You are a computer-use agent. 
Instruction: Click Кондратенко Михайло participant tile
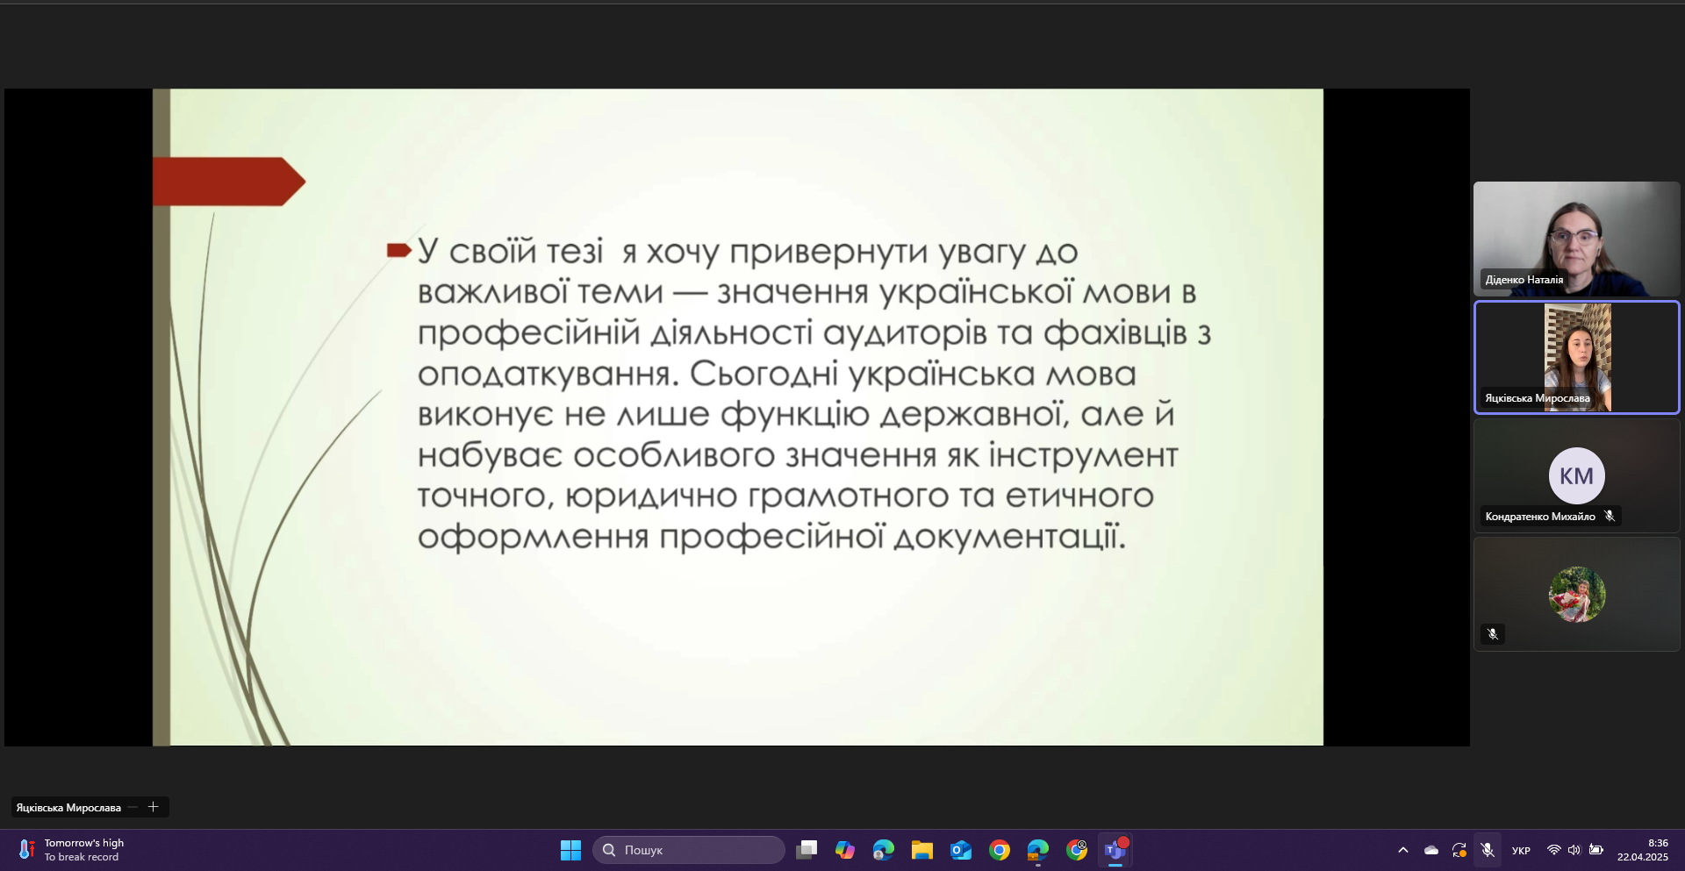click(1576, 475)
